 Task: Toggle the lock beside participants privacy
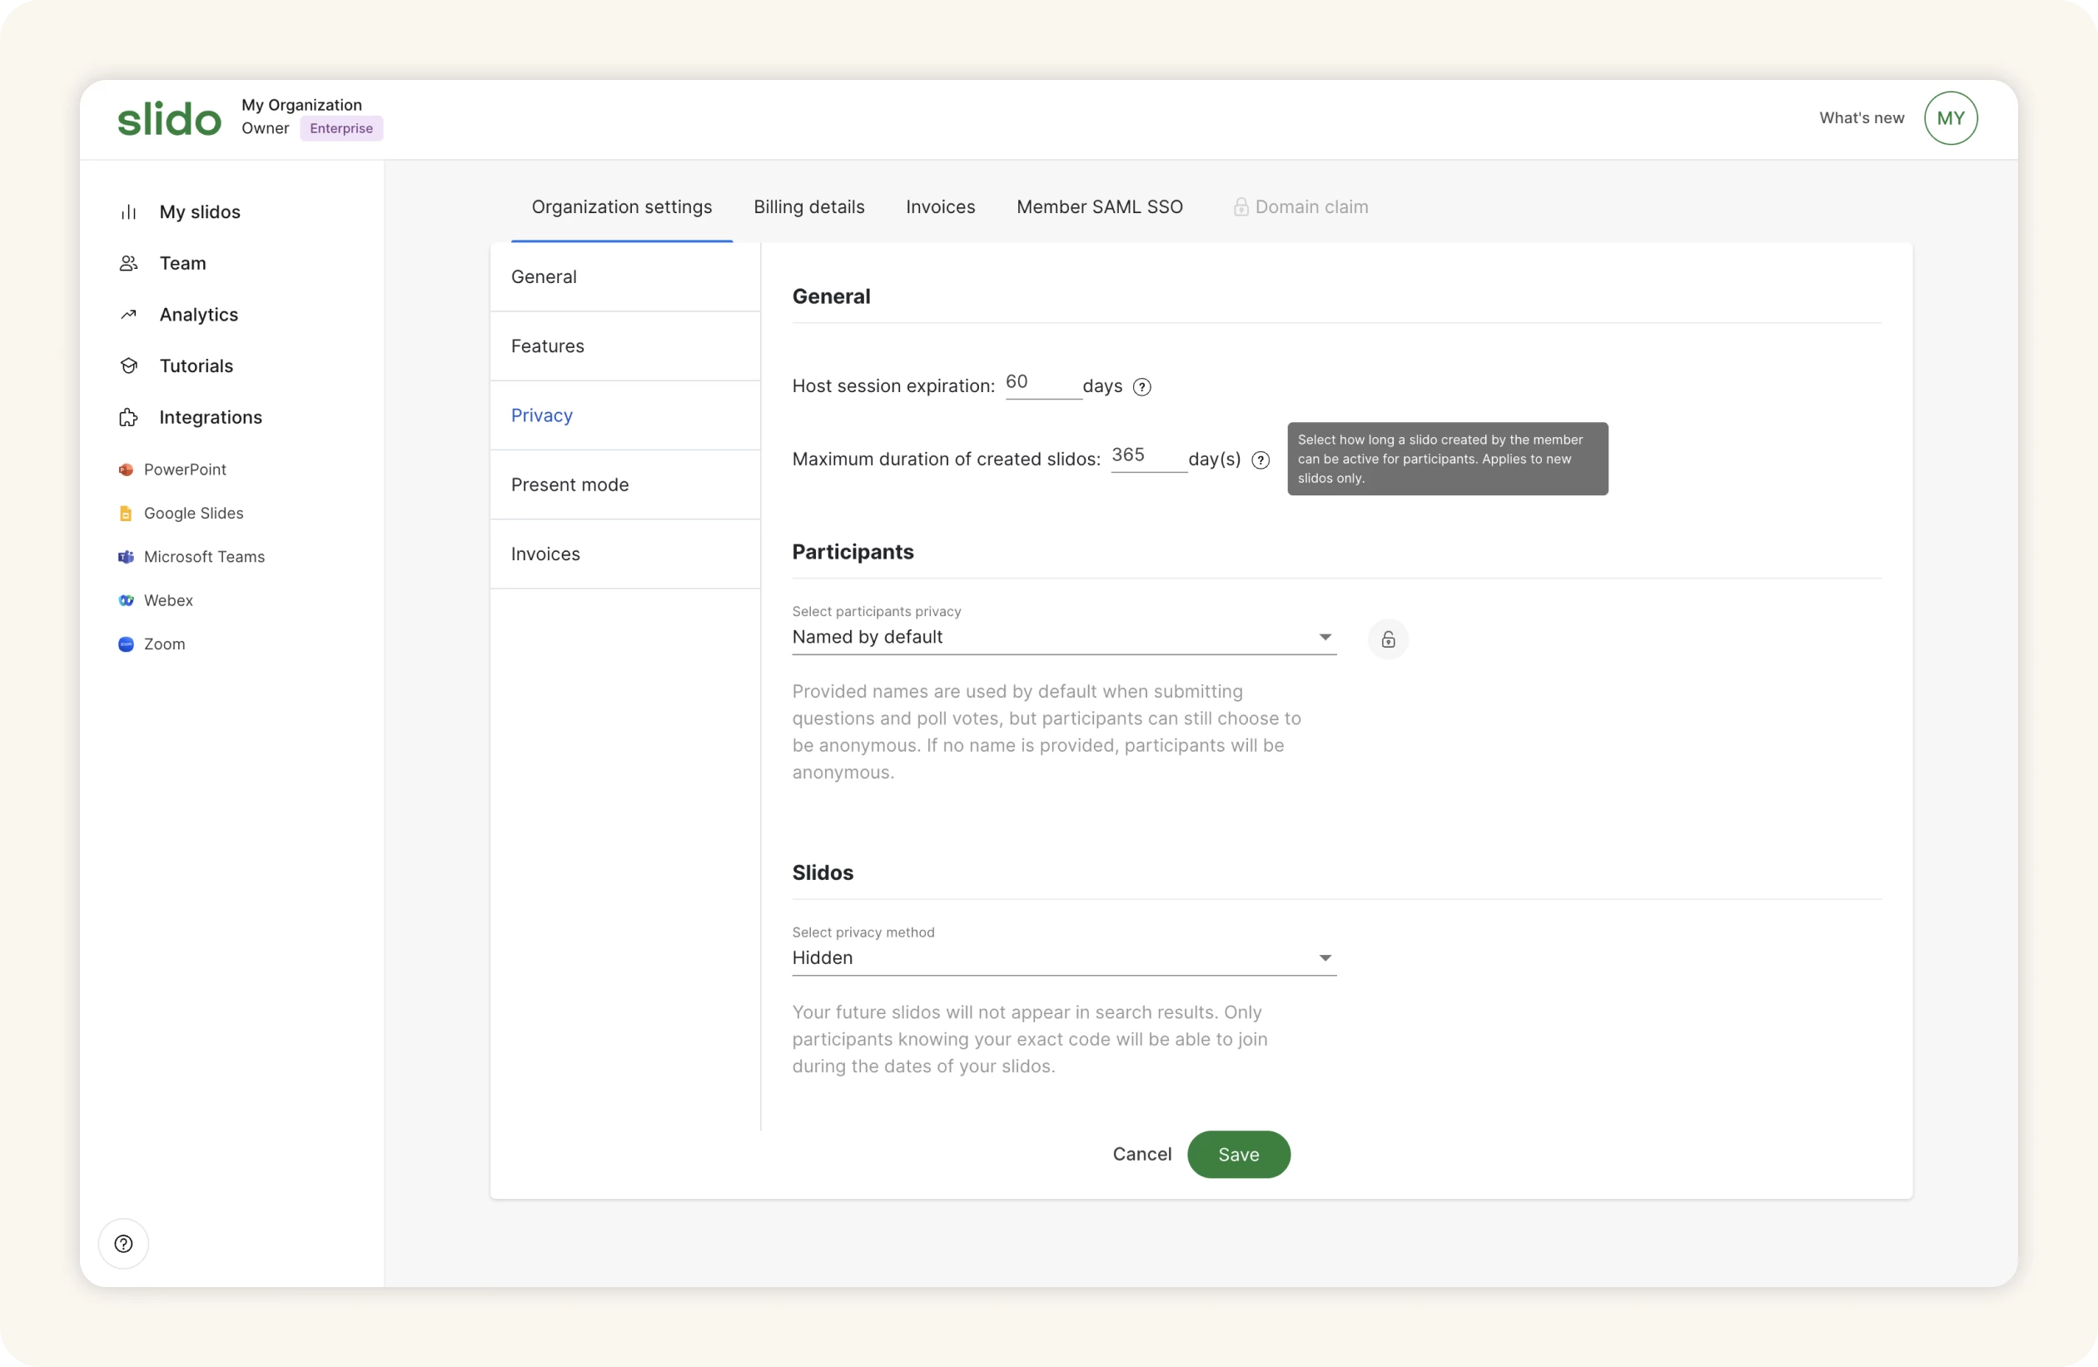pos(1389,639)
